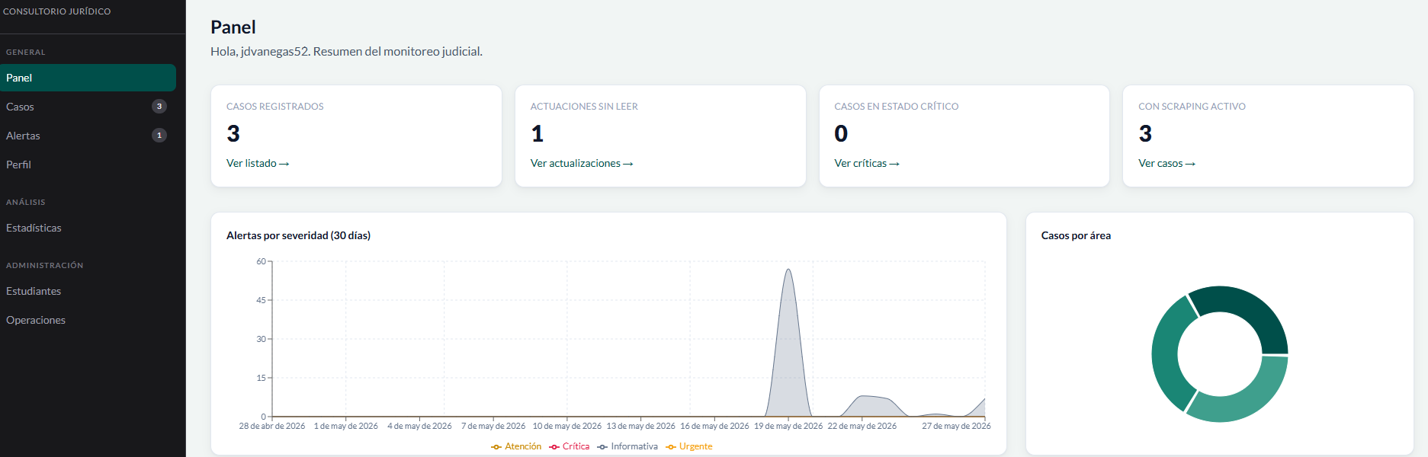
Task: Click the Actuaciones sin leer card
Action: (660, 136)
